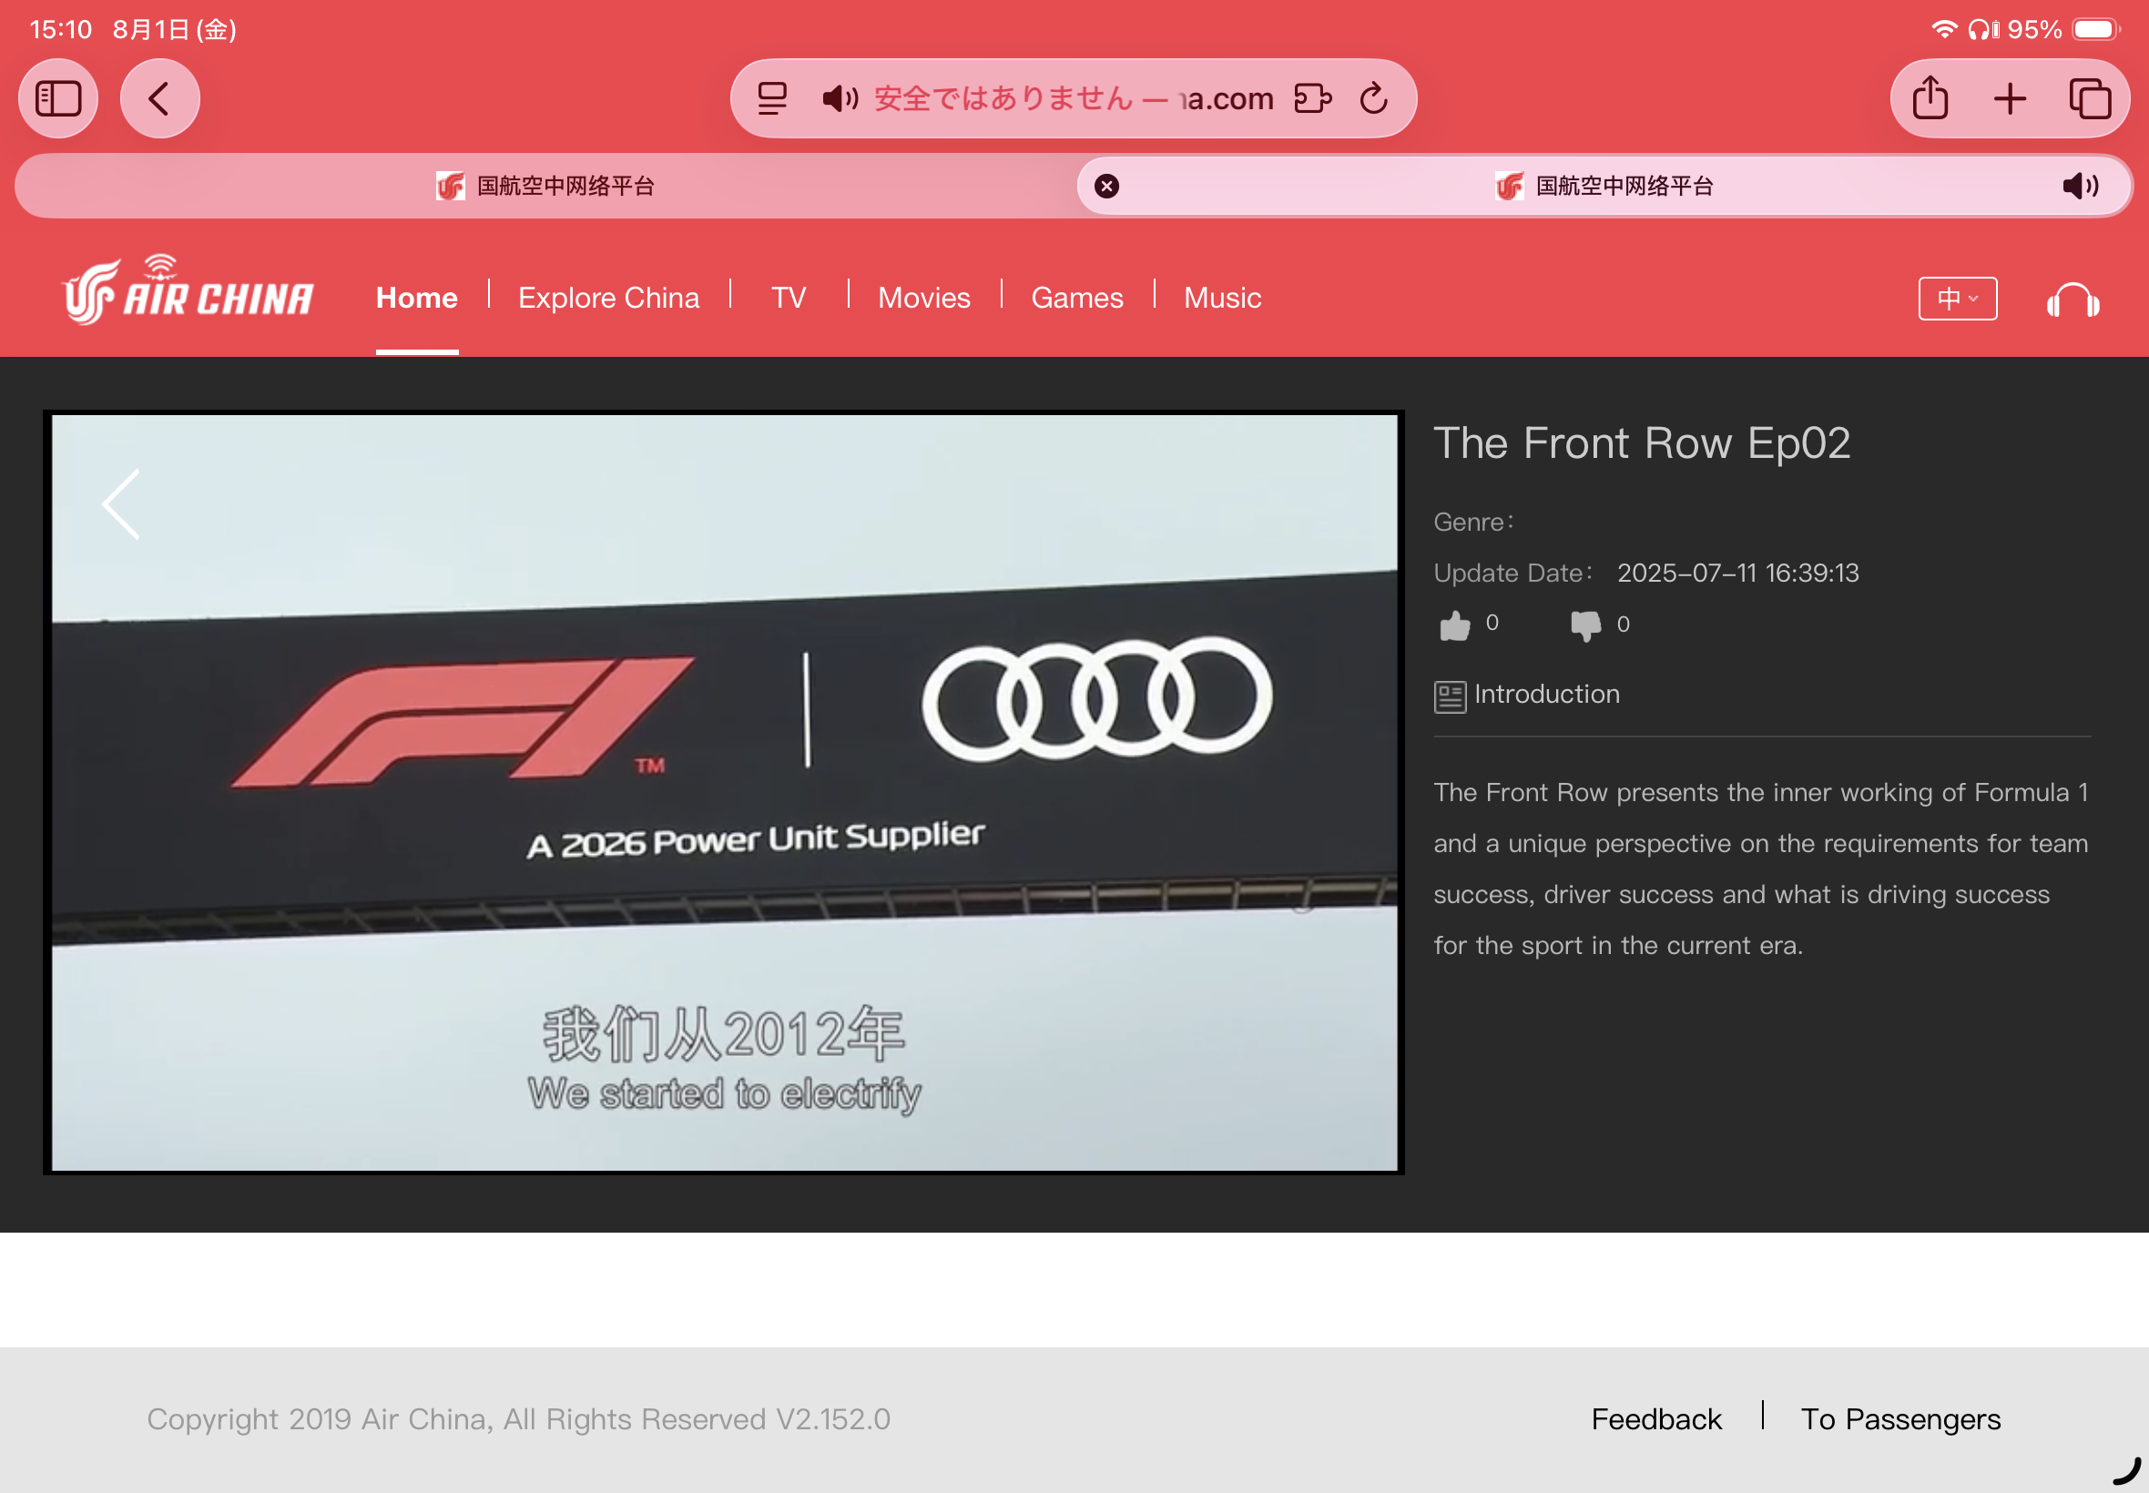
Task: Click the Genre label
Action: coord(1473,522)
